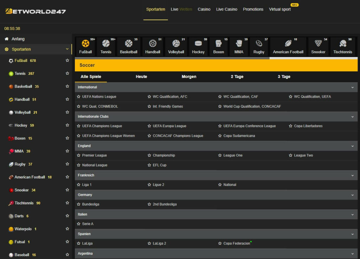Open the 2nd Bundesliga link
The image size is (360, 259).
point(165,204)
